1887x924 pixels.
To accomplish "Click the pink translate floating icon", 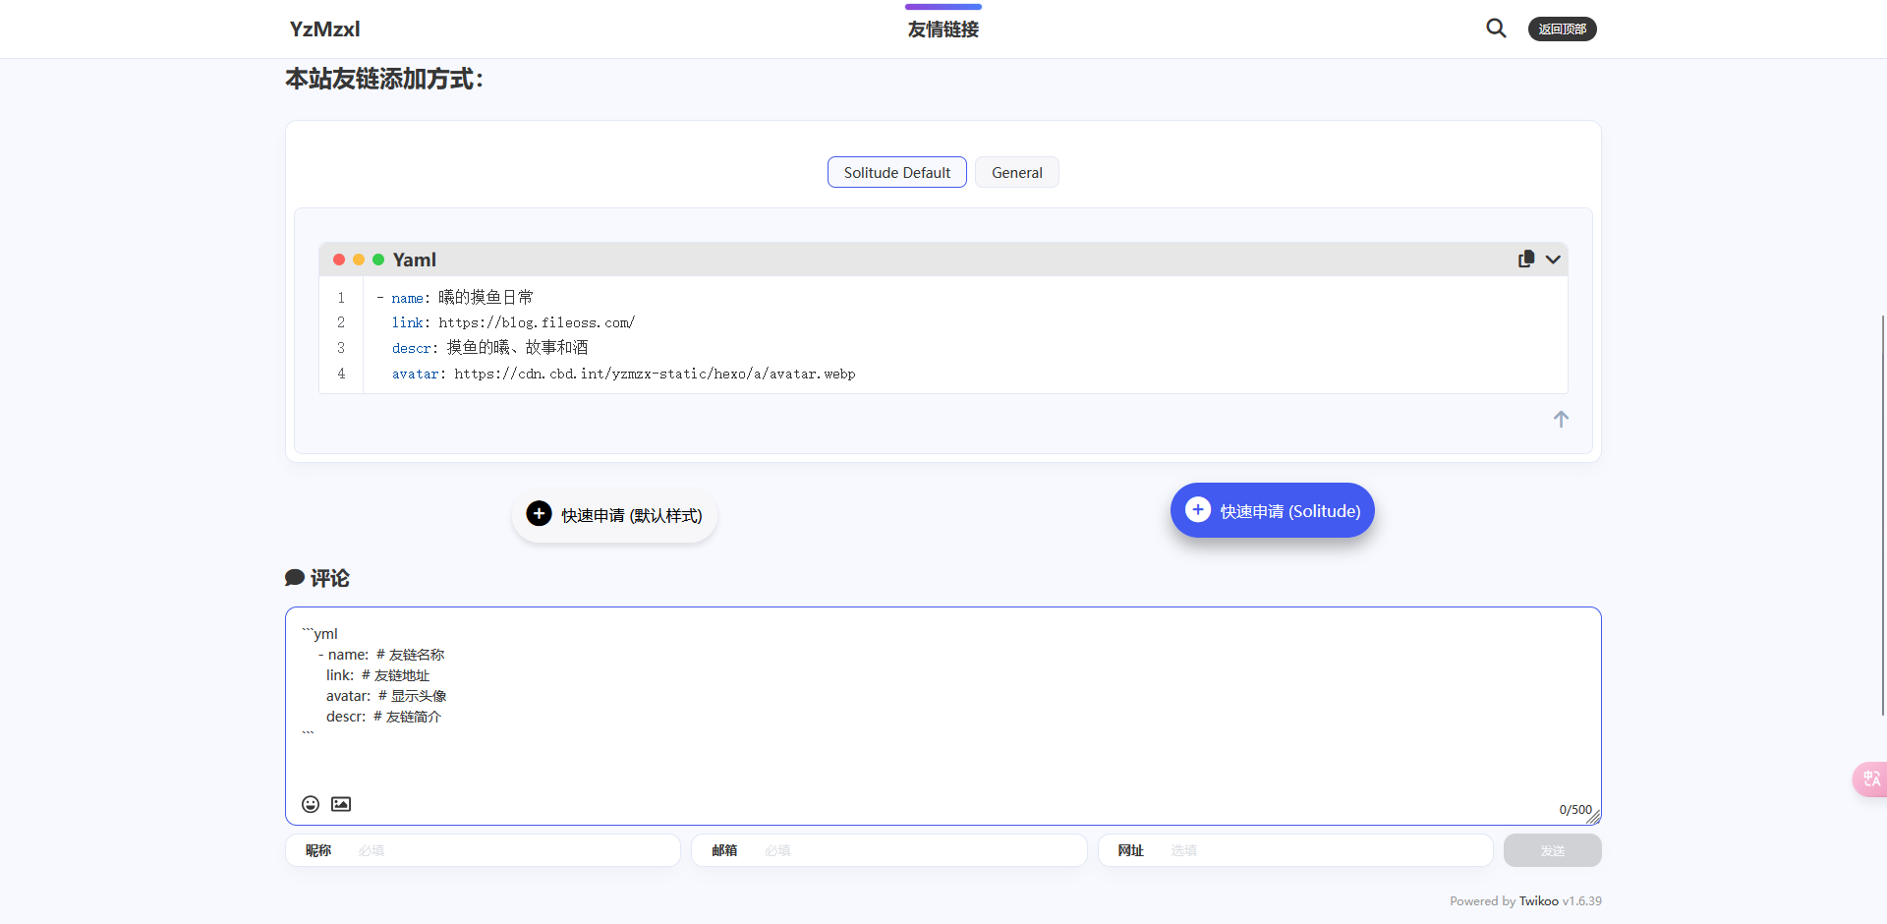I will click(1870, 780).
